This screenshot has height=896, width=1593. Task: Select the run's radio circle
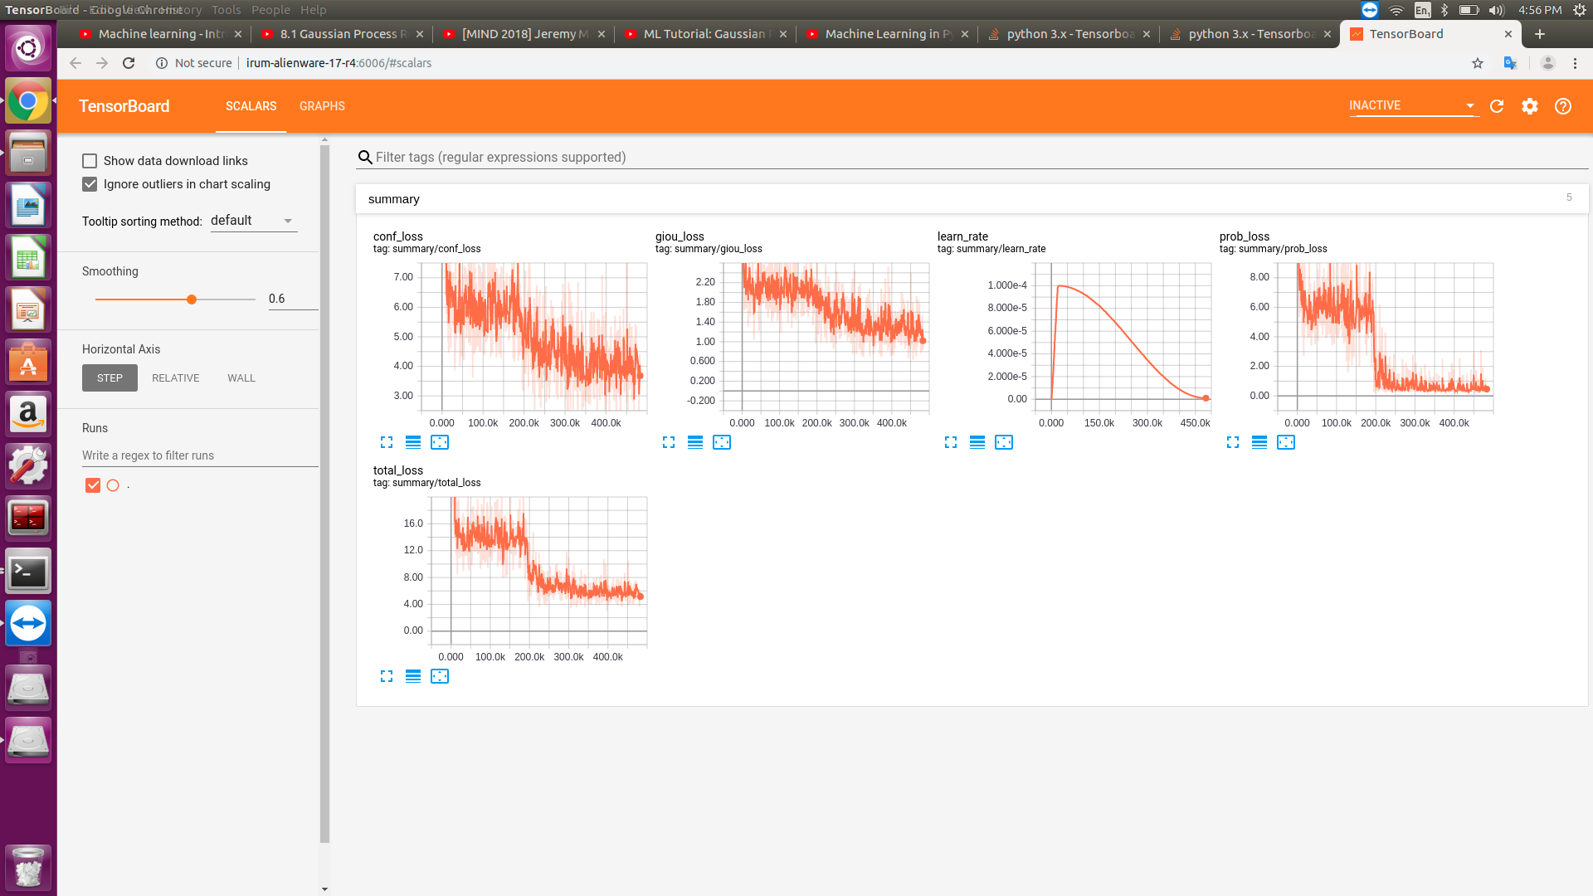pyautogui.click(x=113, y=485)
